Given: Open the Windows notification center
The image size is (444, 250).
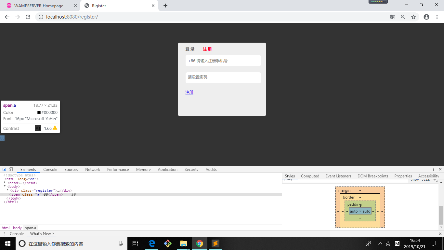Looking at the screenshot, I should pyautogui.click(x=433, y=243).
